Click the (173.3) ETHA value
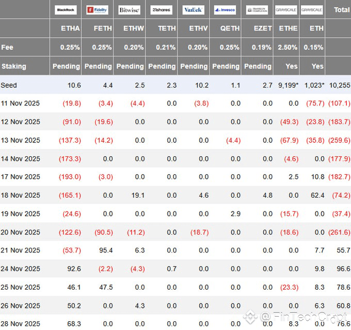351x330 pixels. 70,159
